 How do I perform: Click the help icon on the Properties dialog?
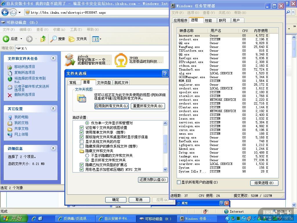[x=222, y=203]
